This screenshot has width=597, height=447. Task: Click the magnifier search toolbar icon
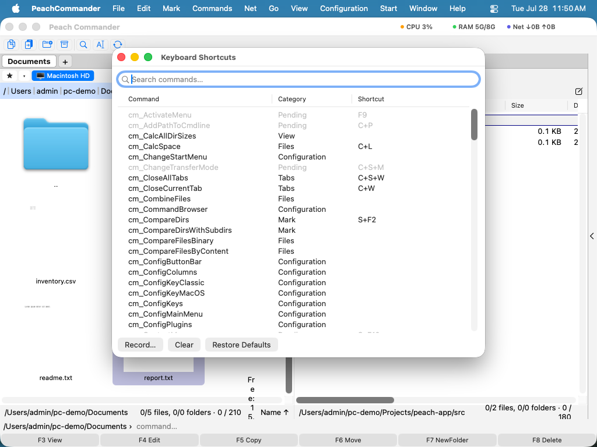[83, 44]
